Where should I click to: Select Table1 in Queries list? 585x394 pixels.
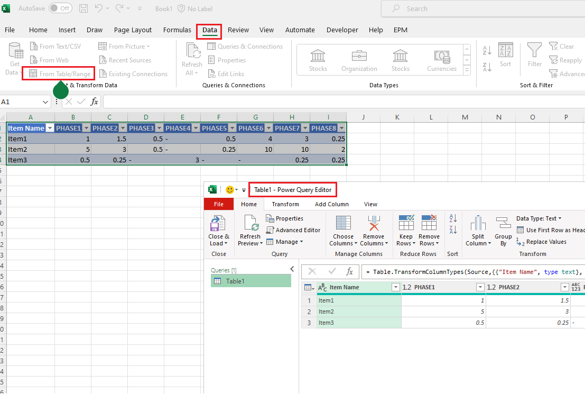pos(250,281)
